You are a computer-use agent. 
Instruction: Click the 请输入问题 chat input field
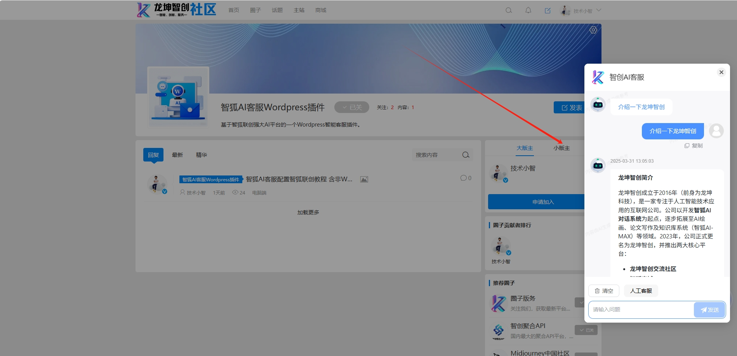click(641, 310)
